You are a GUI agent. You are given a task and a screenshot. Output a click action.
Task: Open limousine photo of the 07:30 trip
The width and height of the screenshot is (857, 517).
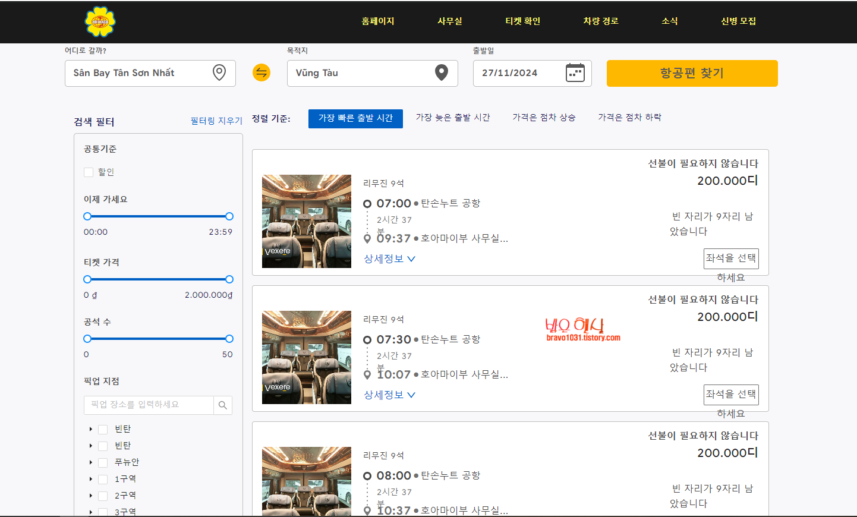point(307,357)
